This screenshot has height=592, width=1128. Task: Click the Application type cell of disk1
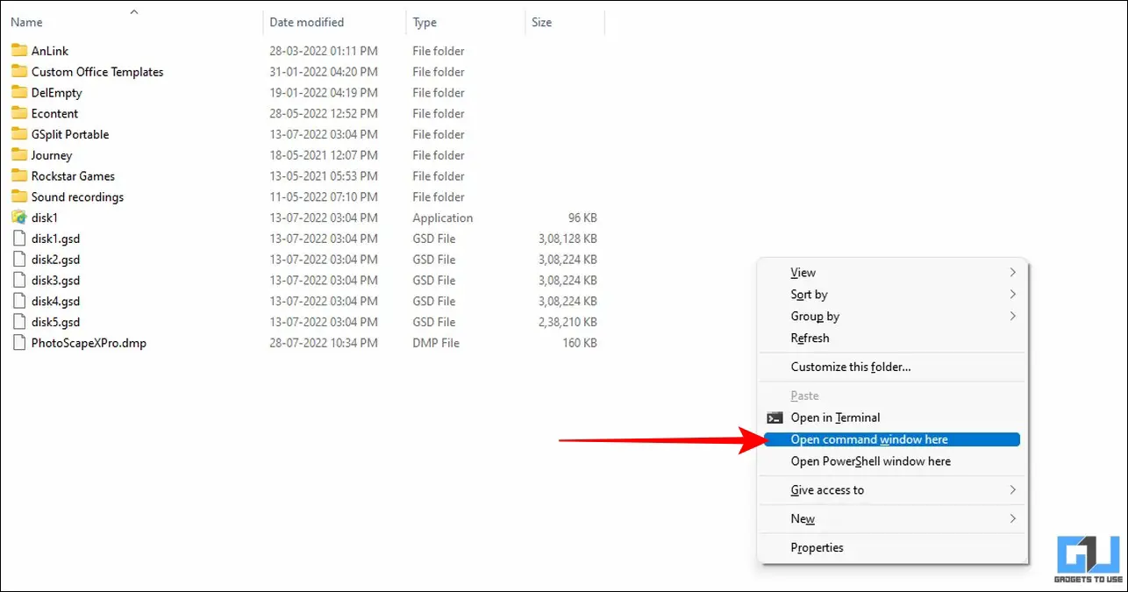[x=443, y=218]
